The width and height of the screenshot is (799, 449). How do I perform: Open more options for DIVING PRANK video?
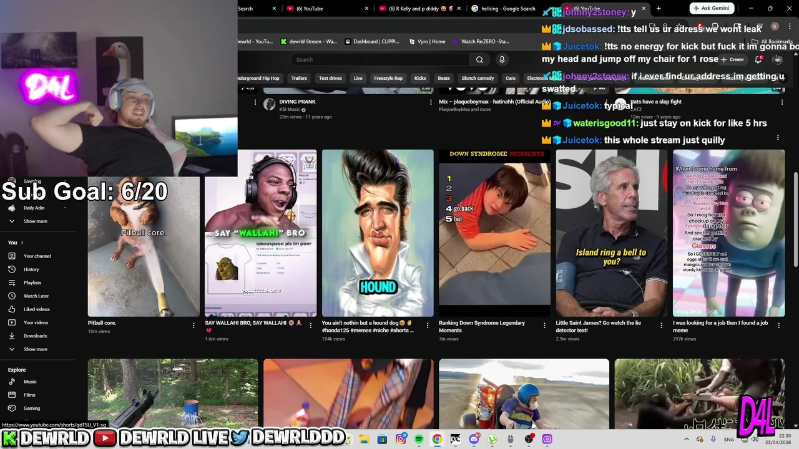tap(430, 102)
